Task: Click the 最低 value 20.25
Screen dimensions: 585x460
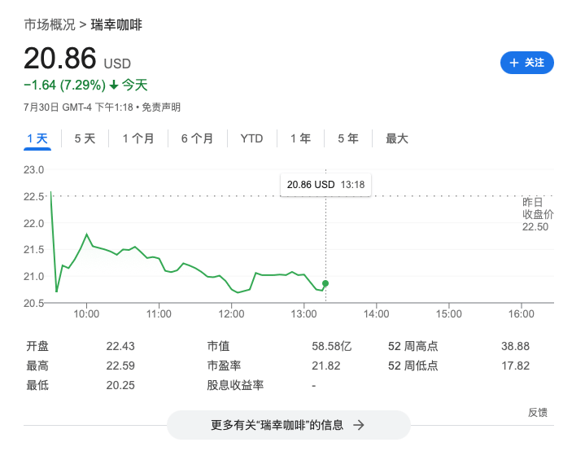Action: coord(120,385)
